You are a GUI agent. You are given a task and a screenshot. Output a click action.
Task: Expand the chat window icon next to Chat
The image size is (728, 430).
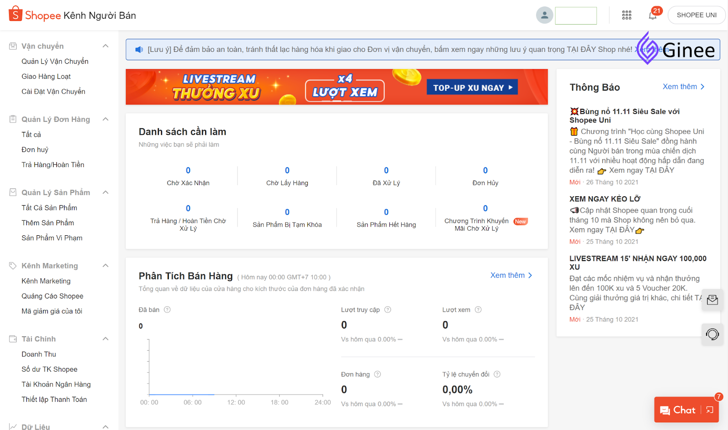[x=710, y=410]
